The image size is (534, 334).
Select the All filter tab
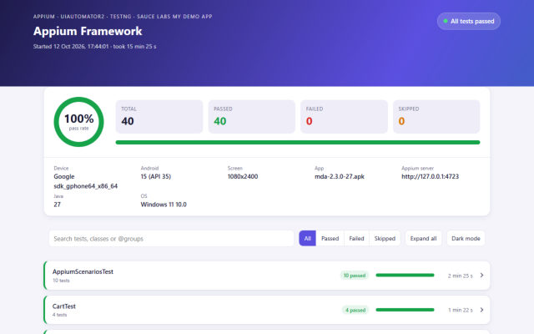click(x=308, y=239)
